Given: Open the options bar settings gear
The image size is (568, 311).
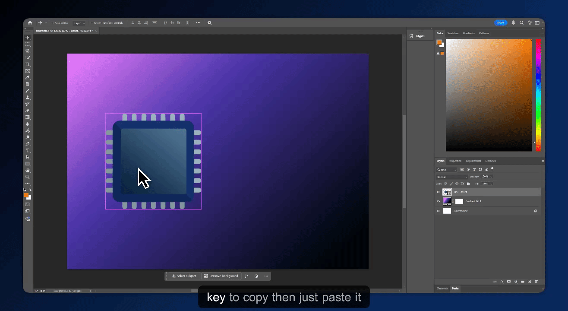Looking at the screenshot, I should coord(209,22).
